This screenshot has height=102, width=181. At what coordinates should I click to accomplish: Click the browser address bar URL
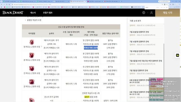32,5
